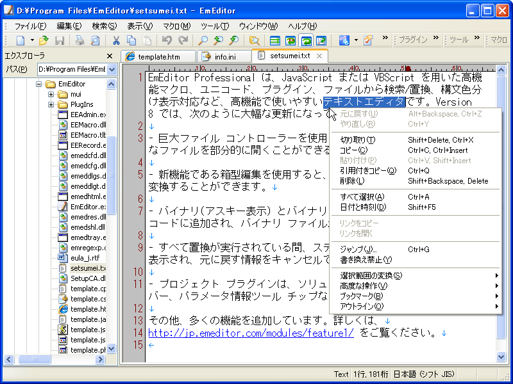Expand the mui folder node
The width and height of the screenshot is (513, 384).
tap(51, 94)
